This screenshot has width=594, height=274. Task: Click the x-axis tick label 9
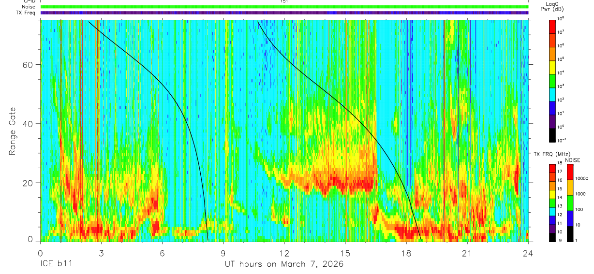pos(223,253)
